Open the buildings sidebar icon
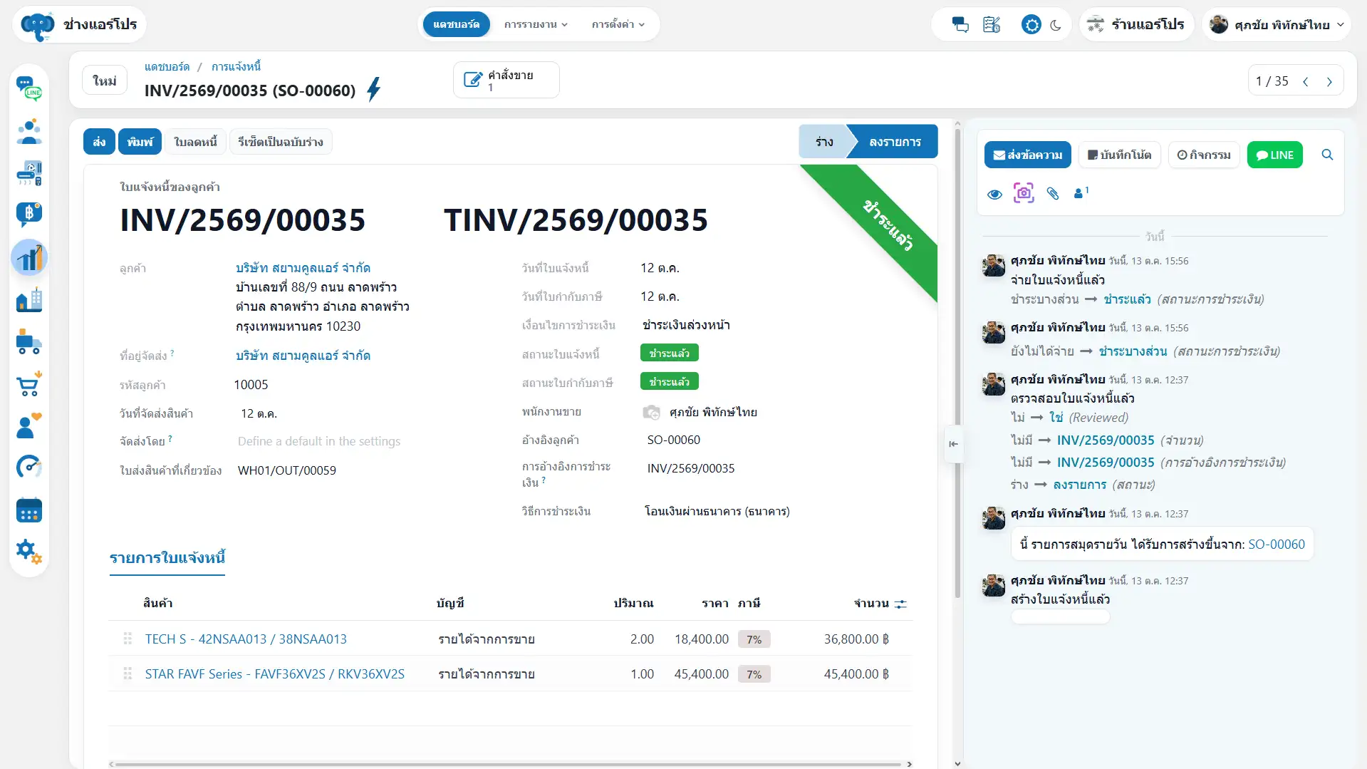This screenshot has width=1367, height=769. [x=29, y=300]
